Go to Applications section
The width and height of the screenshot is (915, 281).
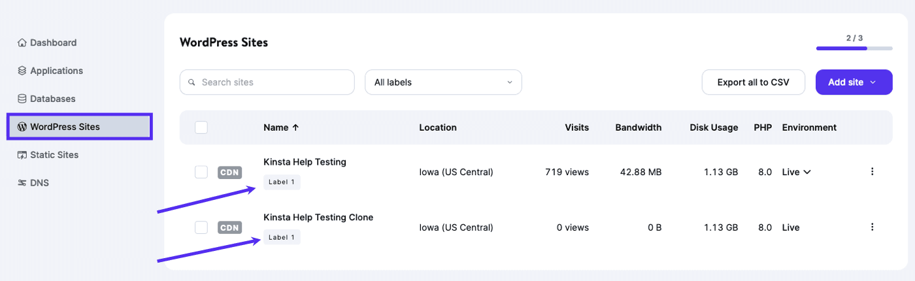(x=50, y=71)
